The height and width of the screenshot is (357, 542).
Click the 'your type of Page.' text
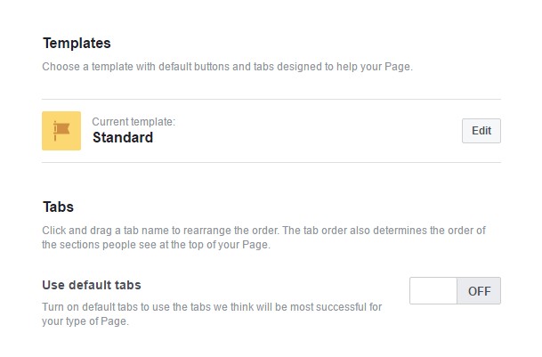(85, 321)
